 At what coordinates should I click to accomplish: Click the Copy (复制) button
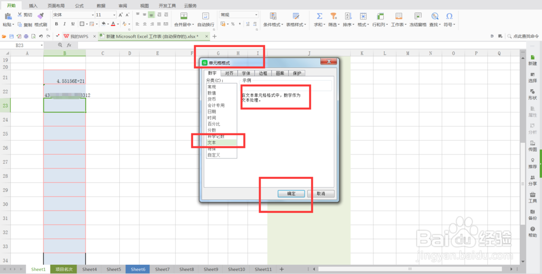(25, 24)
